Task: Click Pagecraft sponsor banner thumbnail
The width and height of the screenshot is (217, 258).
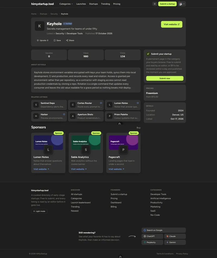Action: point(123,143)
